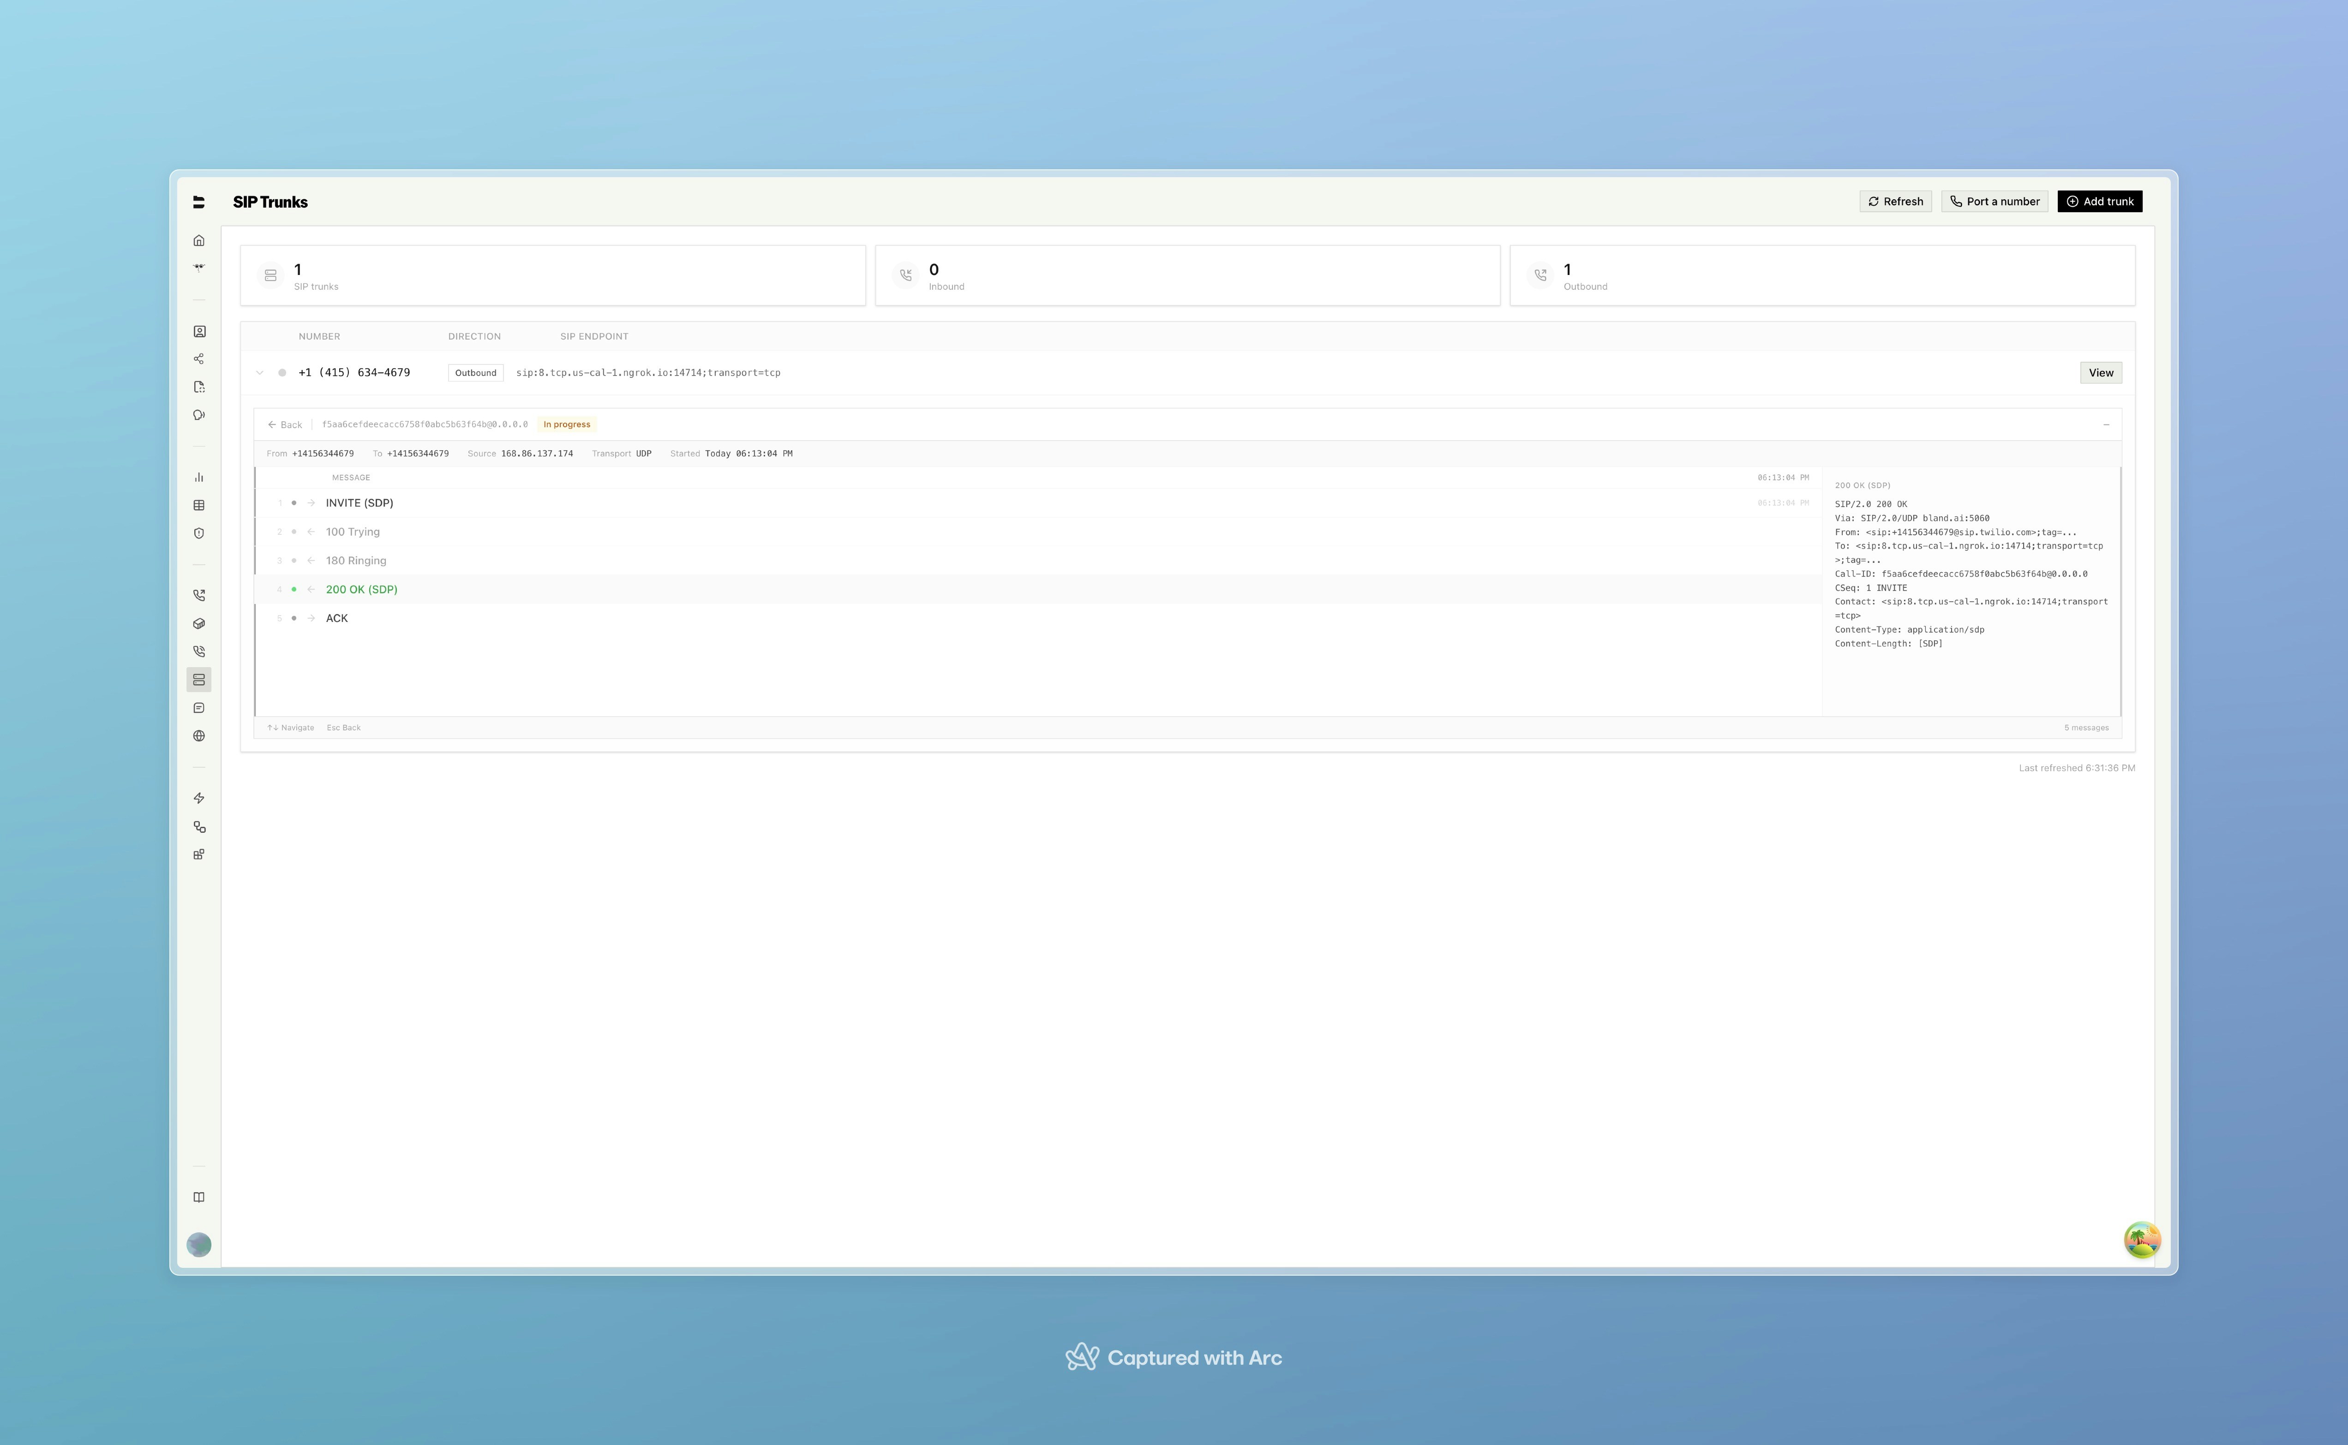Click the globe icon in the sidebar
Image resolution: width=2348 pixels, height=1445 pixels.
[199, 736]
